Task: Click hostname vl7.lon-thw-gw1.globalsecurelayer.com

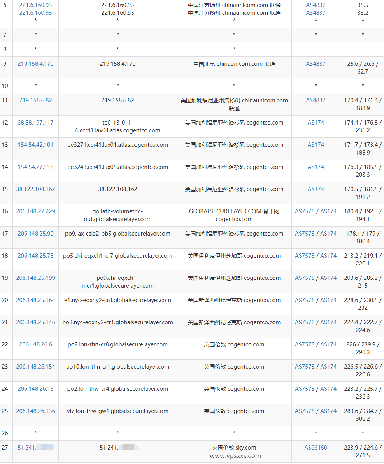Action: [x=118, y=411]
